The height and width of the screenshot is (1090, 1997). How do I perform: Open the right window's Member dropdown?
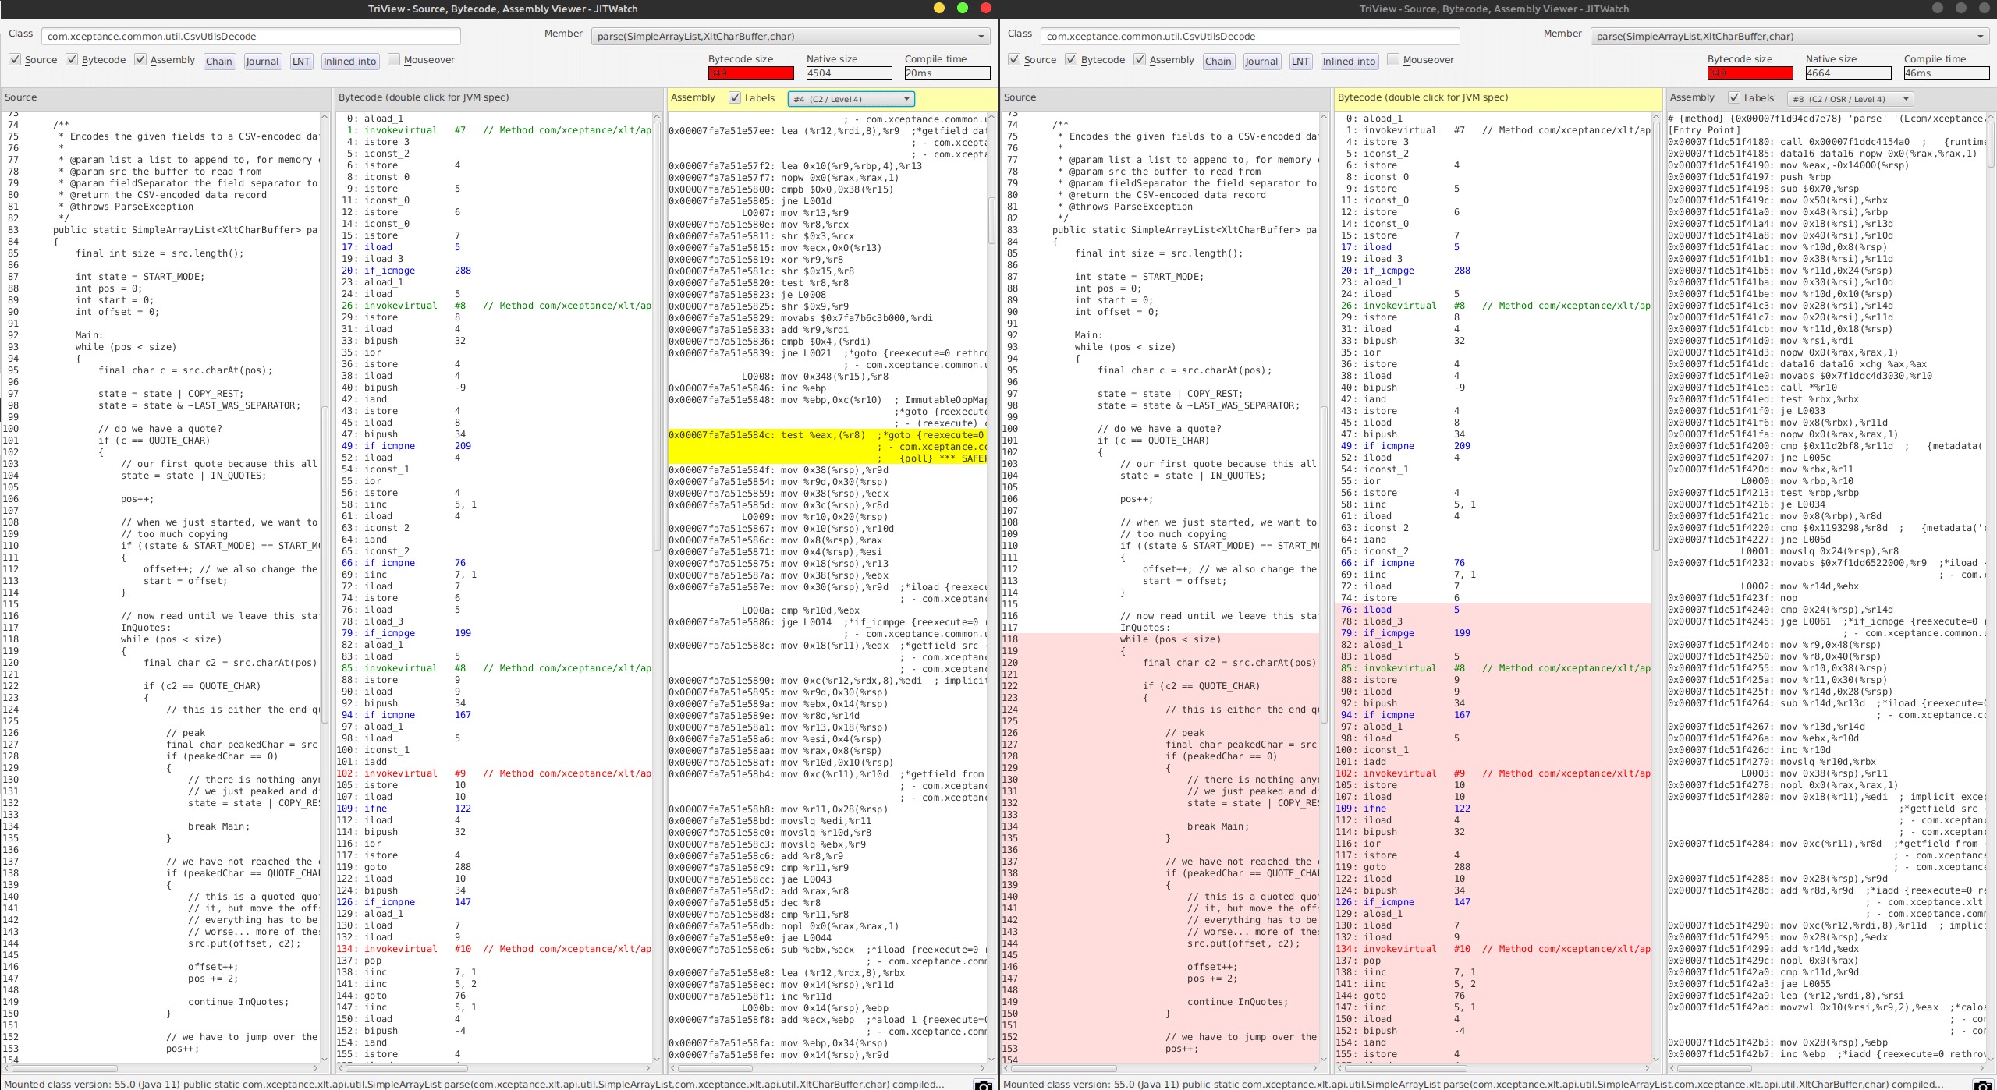1790,37
